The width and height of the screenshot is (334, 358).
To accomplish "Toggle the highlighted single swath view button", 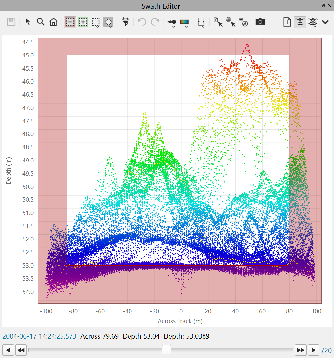I will pyautogui.click(x=300, y=22).
